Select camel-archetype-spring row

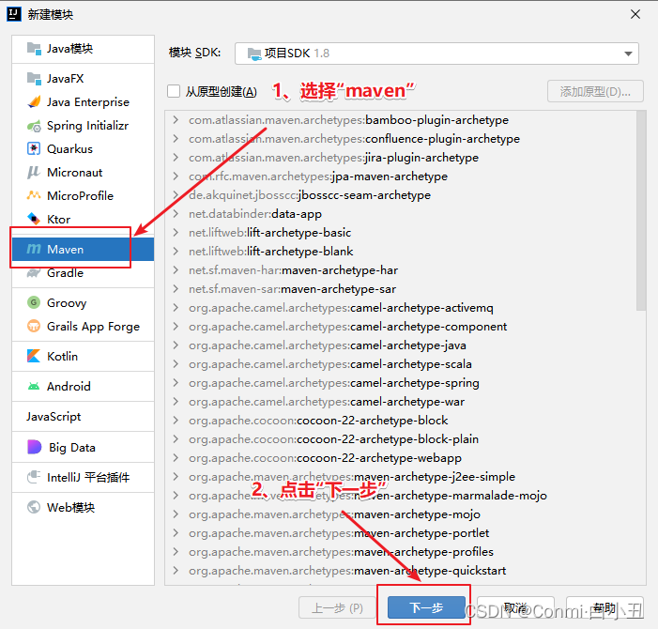click(401, 383)
